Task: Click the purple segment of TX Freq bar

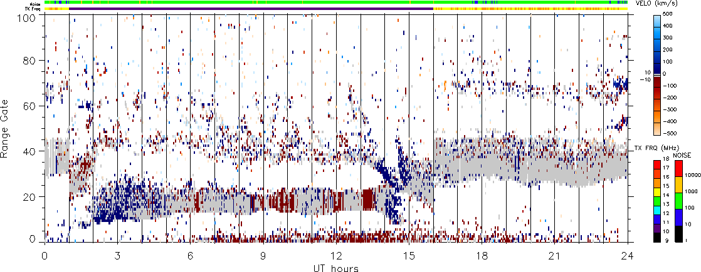Action: pyautogui.click(x=251, y=9)
